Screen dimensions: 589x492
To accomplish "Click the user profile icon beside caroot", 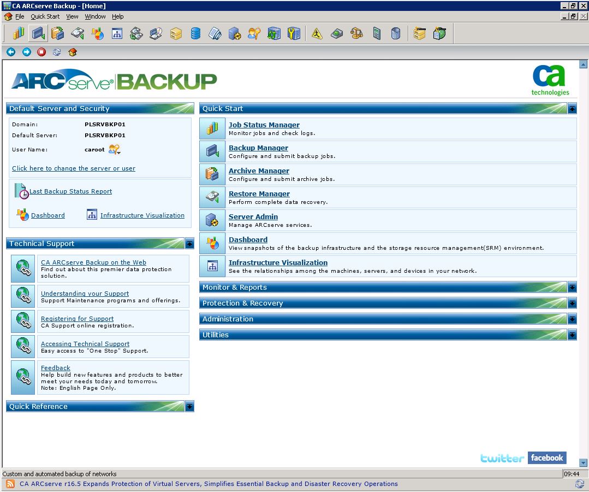I will [x=114, y=149].
